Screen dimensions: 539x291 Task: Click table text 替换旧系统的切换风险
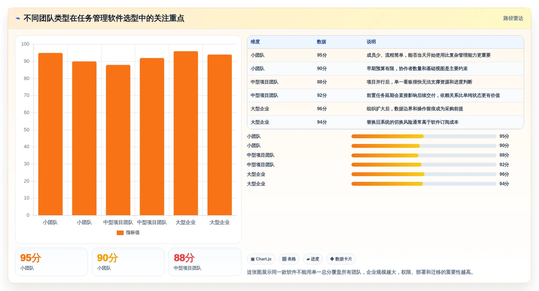click(x=390, y=123)
